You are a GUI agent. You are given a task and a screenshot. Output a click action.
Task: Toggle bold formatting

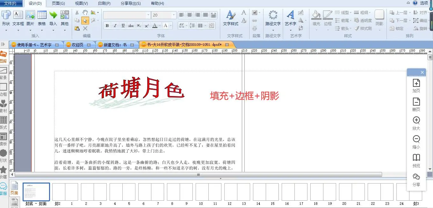coord(107,26)
